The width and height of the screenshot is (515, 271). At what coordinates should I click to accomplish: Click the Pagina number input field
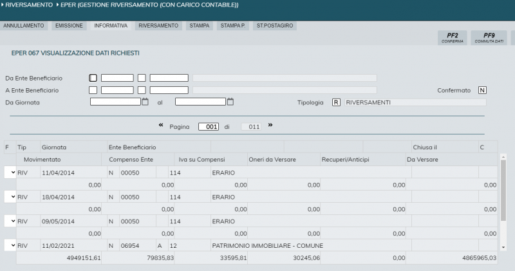(x=209, y=127)
